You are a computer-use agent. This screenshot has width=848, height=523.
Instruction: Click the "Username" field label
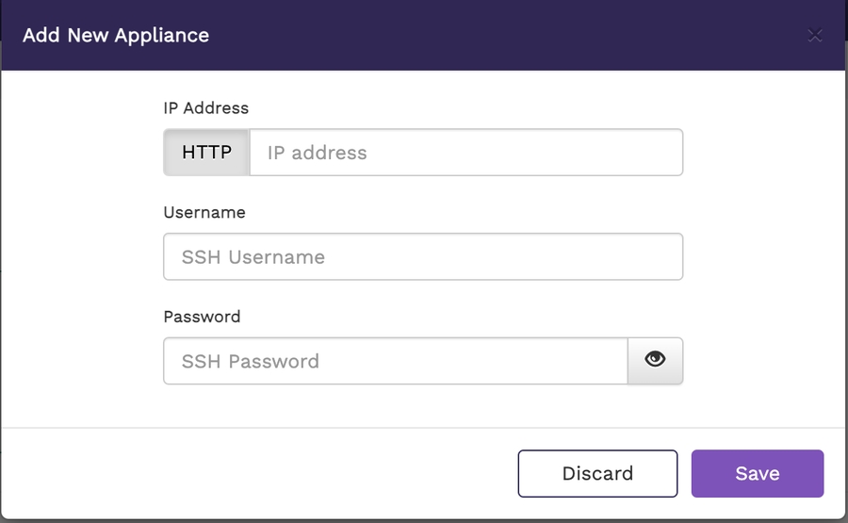click(x=204, y=212)
